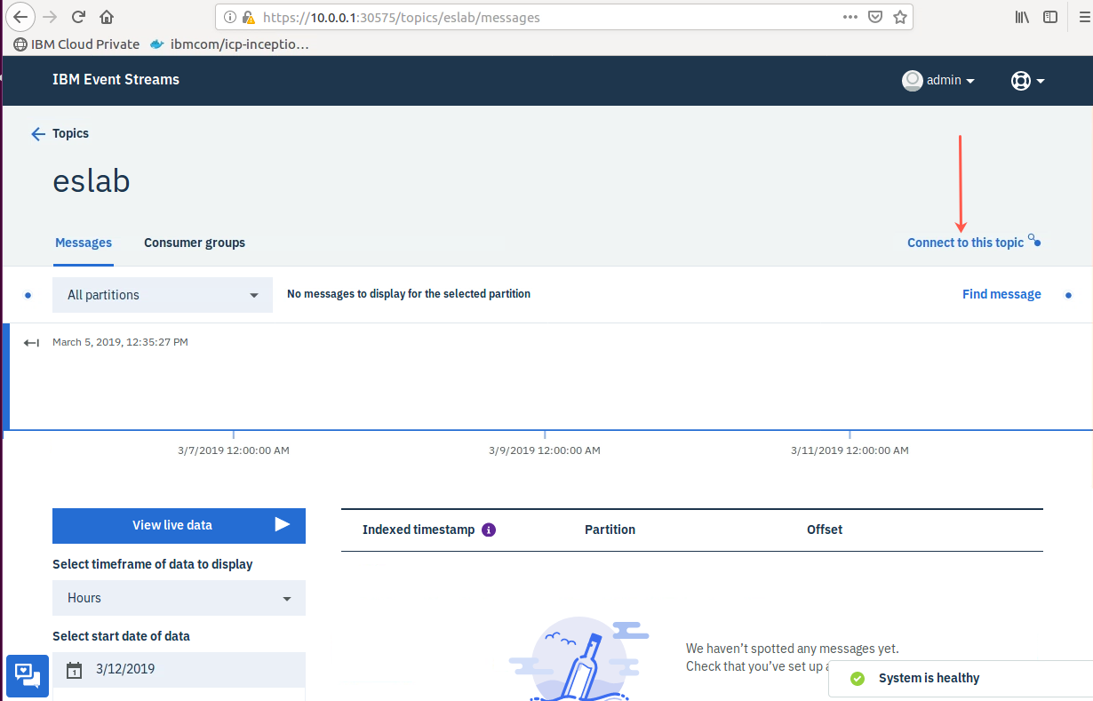Expand the All partitions dropdown
The width and height of the screenshot is (1093, 701).
click(x=163, y=295)
